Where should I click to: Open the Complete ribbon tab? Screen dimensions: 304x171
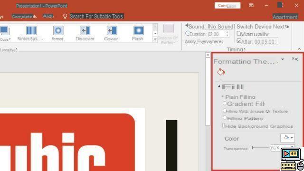coord(24,17)
